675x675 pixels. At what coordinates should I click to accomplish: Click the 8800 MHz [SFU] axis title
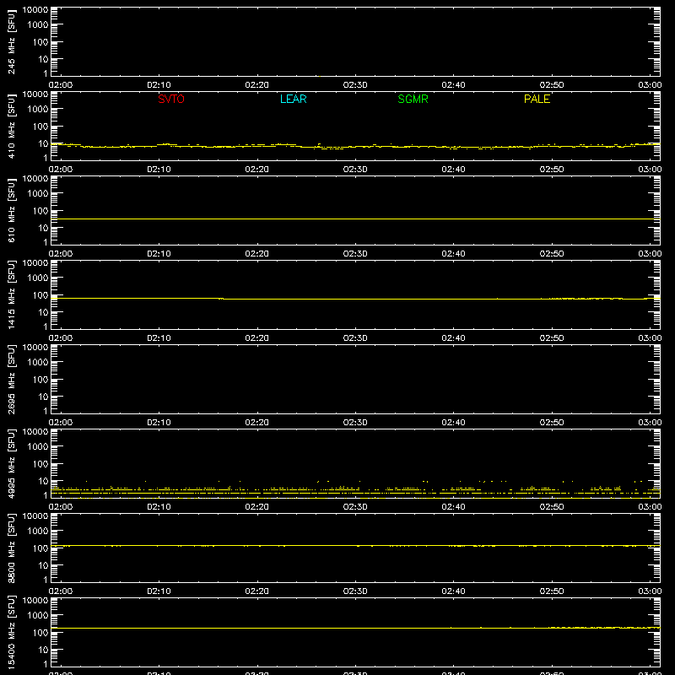pos(12,548)
